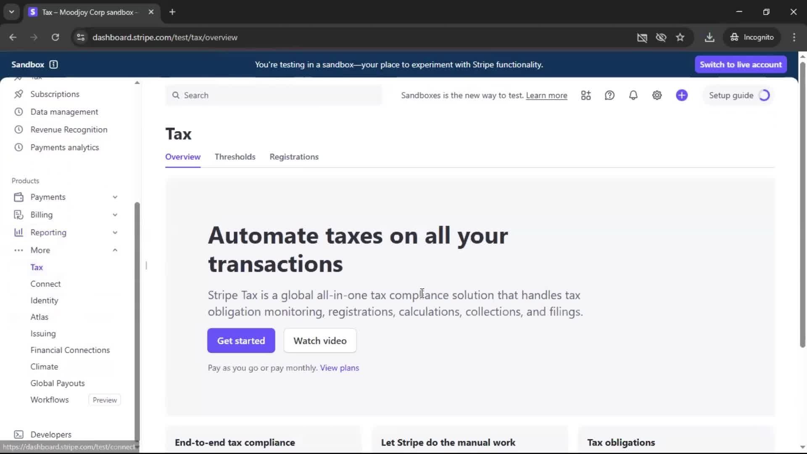The width and height of the screenshot is (807, 454).
Task: Click the Setup guide progress indicator
Action: [764, 95]
